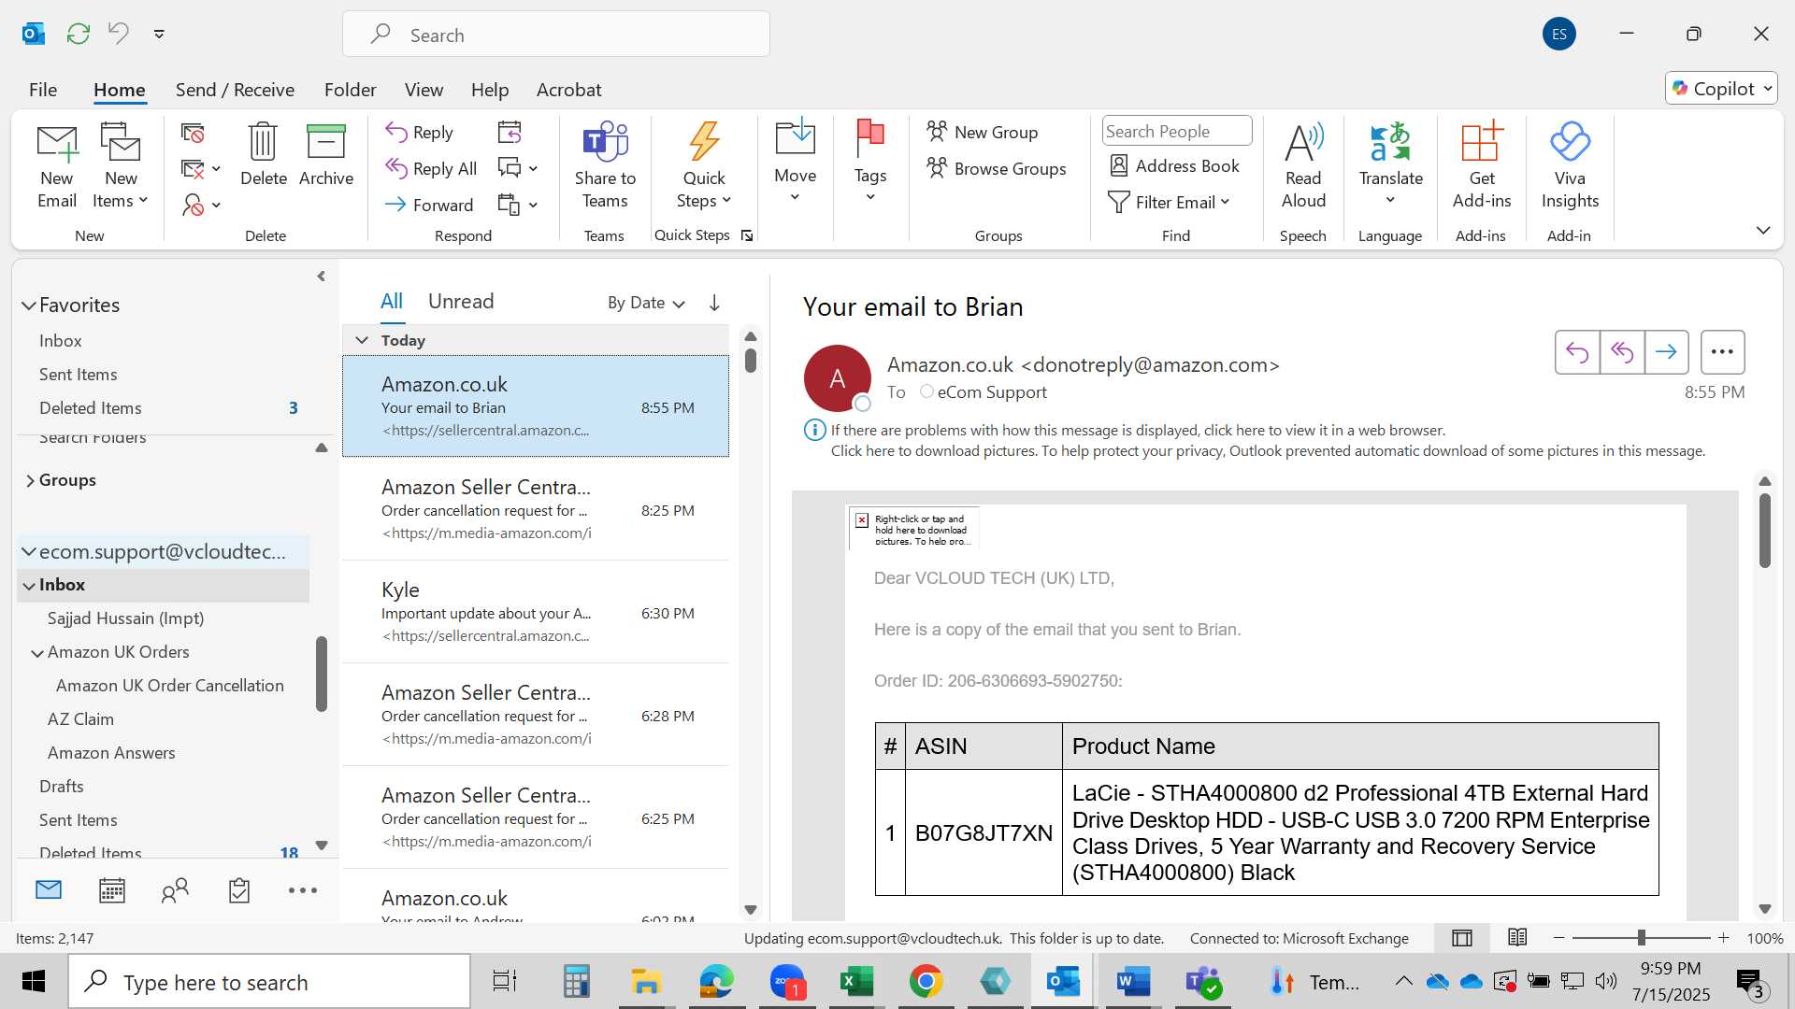Screen dimensions: 1795x1009
Task: Open the Tasks view icon
Action: (x=239, y=890)
